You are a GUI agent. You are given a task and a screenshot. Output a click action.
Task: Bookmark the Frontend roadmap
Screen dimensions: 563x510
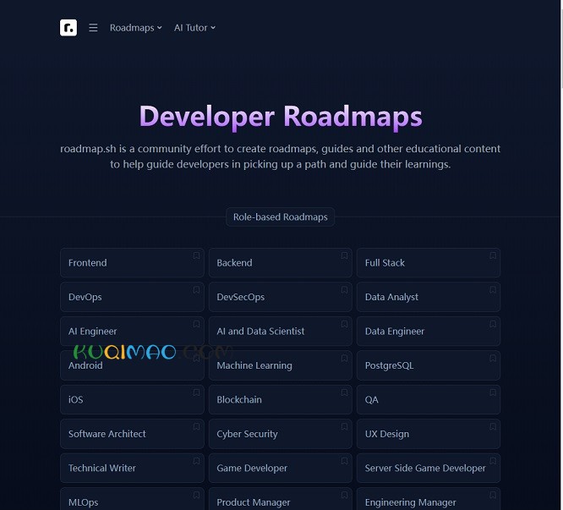[x=196, y=255]
